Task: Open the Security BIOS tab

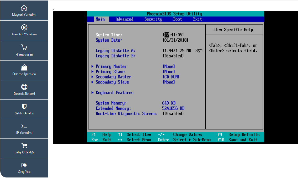Action: point(153,19)
